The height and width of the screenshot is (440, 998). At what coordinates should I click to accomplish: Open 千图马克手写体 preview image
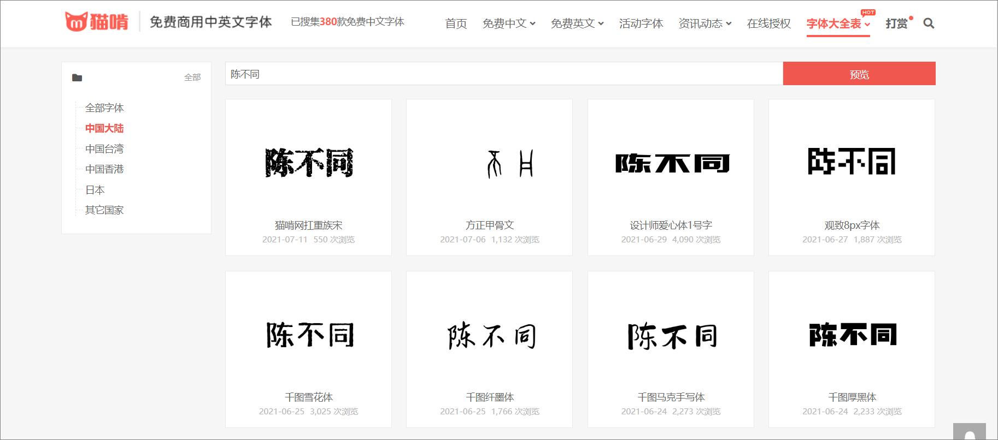point(671,335)
